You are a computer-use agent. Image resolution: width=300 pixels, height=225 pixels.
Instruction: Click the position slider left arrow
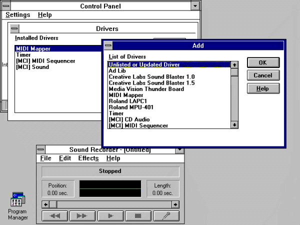45,204
